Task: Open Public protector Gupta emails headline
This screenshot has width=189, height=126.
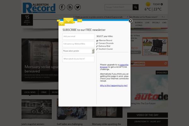Action: pyautogui.click(x=99, y=17)
